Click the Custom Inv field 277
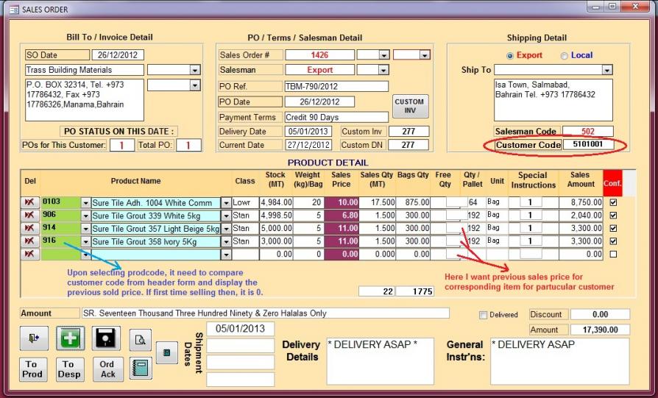 (408, 132)
